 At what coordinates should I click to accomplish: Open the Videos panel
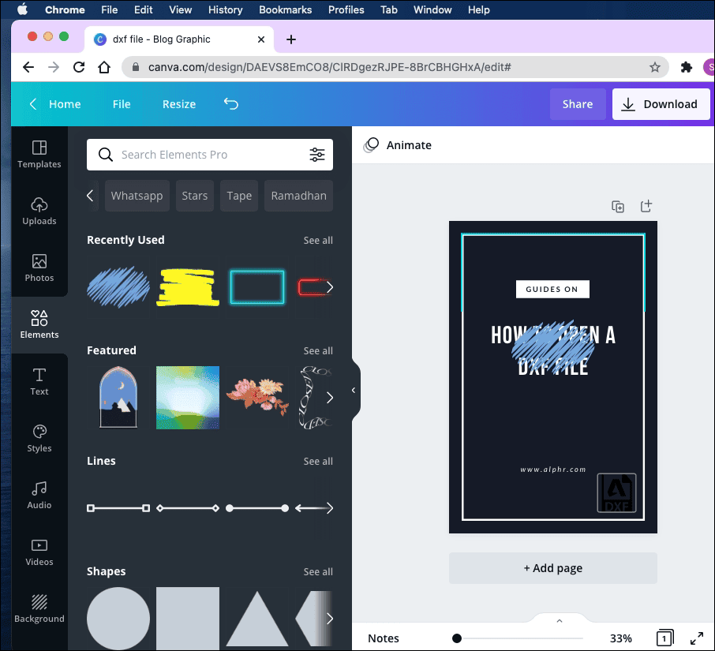click(39, 552)
